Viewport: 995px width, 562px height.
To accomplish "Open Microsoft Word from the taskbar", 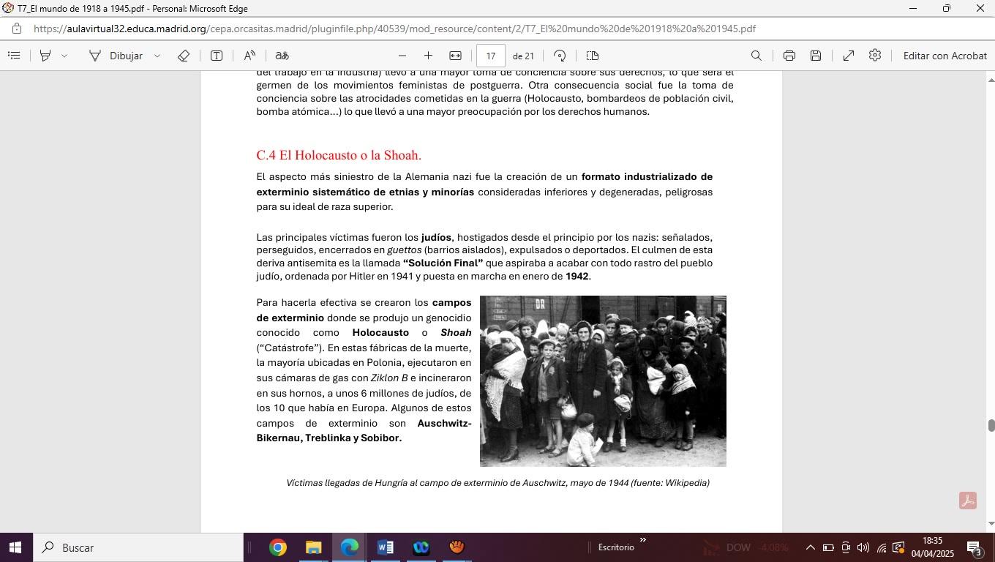I will [385, 547].
